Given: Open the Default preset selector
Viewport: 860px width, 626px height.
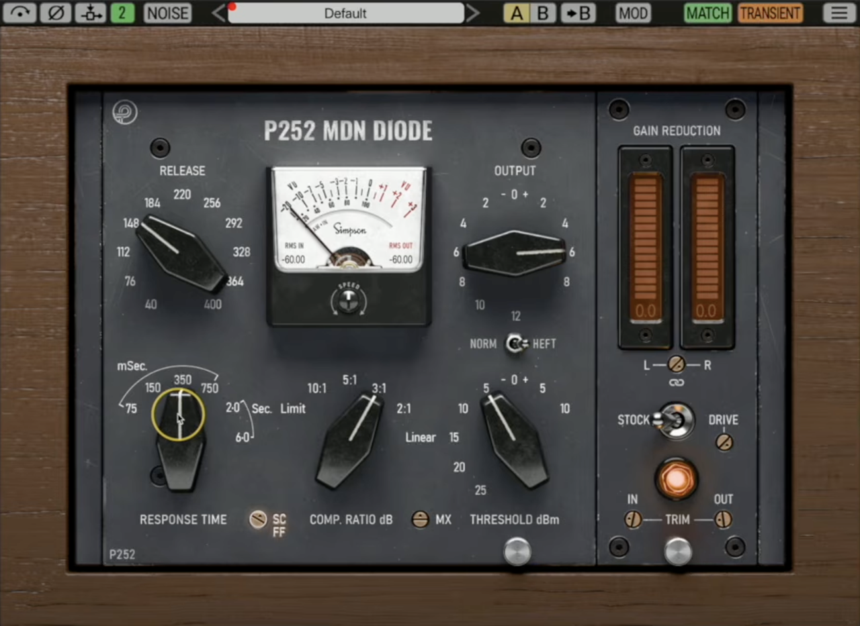Looking at the screenshot, I should click(345, 13).
